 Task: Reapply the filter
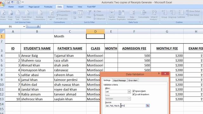pos(99,15)
